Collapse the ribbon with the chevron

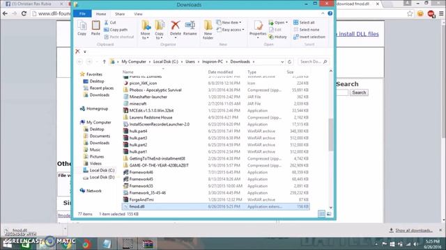(x=323, y=13)
